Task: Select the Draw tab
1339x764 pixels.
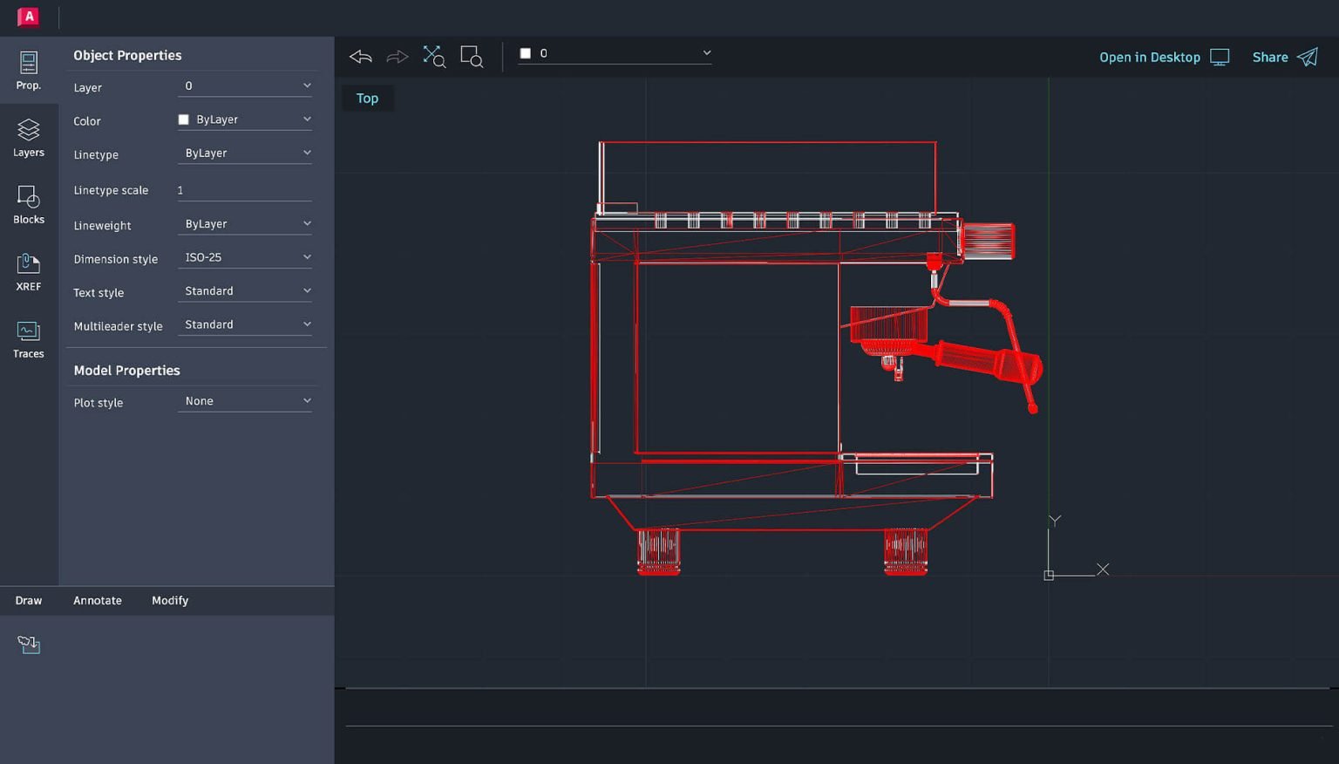Action: (x=28, y=600)
